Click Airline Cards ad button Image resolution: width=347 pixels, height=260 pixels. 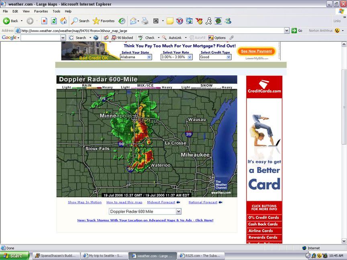[x=264, y=231]
